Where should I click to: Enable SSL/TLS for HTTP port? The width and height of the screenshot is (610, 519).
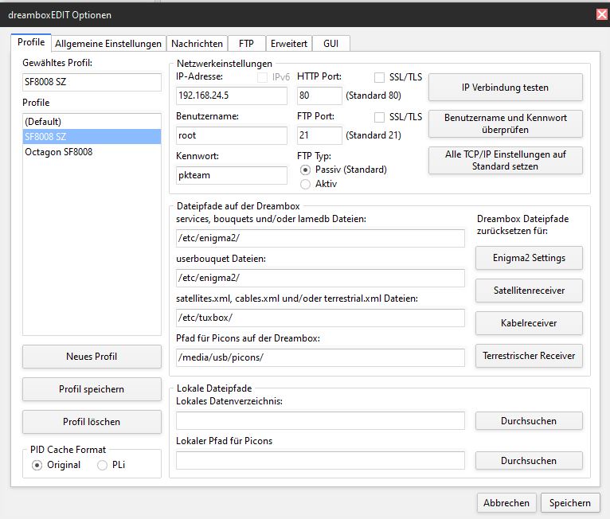pyautogui.click(x=380, y=77)
